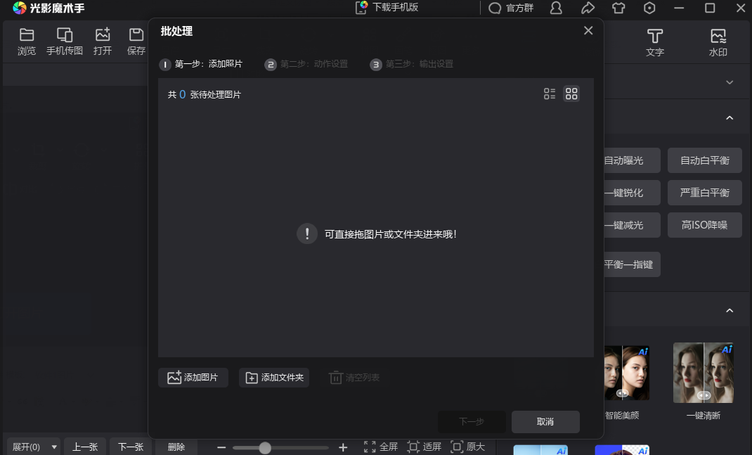Click the 自动曝光 auto exposure button
The image size is (752, 455).
tap(632, 160)
